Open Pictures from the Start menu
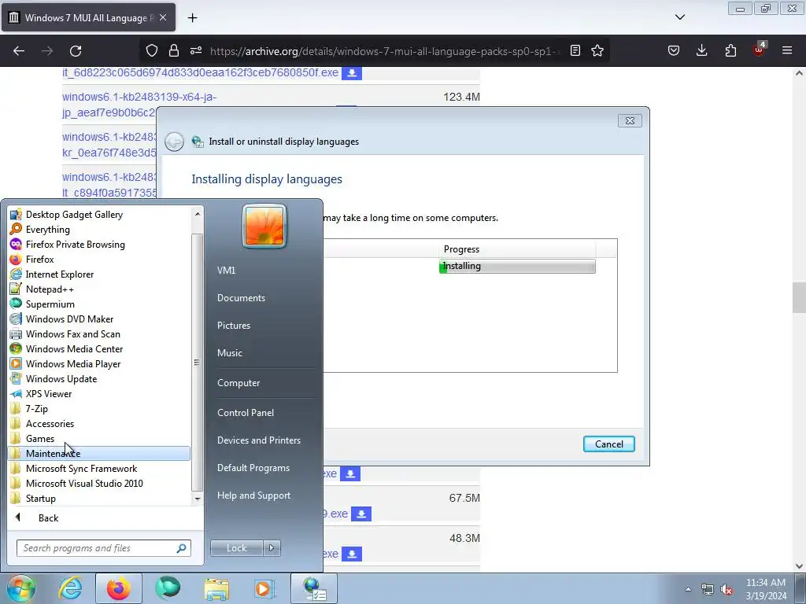The image size is (806, 604). click(x=233, y=325)
